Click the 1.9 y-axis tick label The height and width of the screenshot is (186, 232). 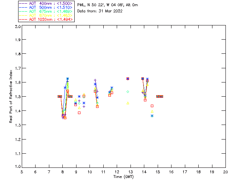(x=18, y=40)
